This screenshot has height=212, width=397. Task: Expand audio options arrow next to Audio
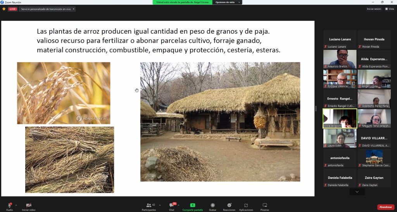tap(16, 205)
